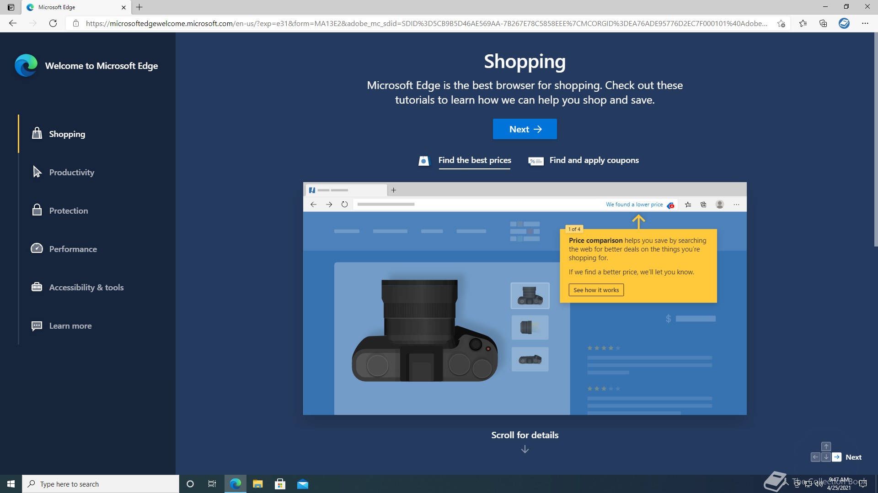Image resolution: width=878 pixels, height=493 pixels.
Task: Click the Productivity cursor icon
Action: [x=37, y=172]
